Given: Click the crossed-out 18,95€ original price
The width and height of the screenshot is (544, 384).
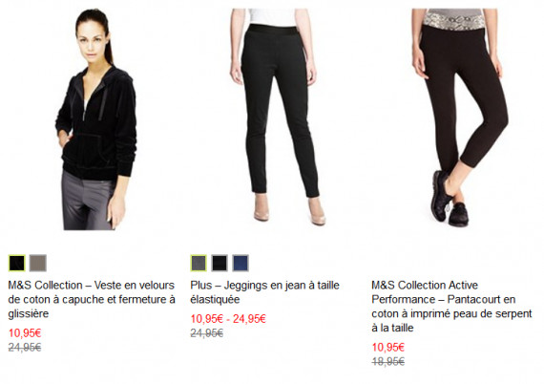Looking at the screenshot, I should click(x=387, y=362).
